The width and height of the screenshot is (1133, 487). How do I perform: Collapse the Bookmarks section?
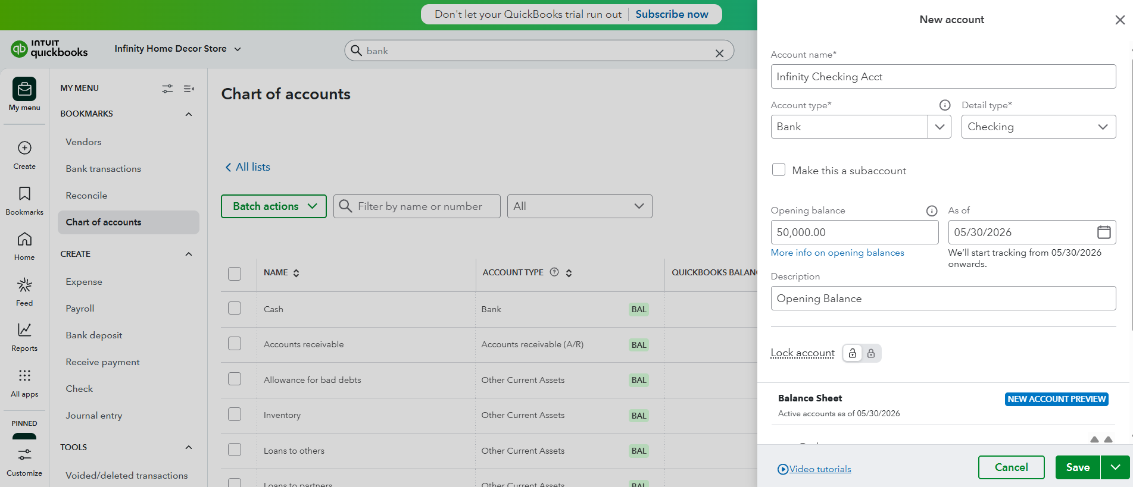click(x=189, y=114)
